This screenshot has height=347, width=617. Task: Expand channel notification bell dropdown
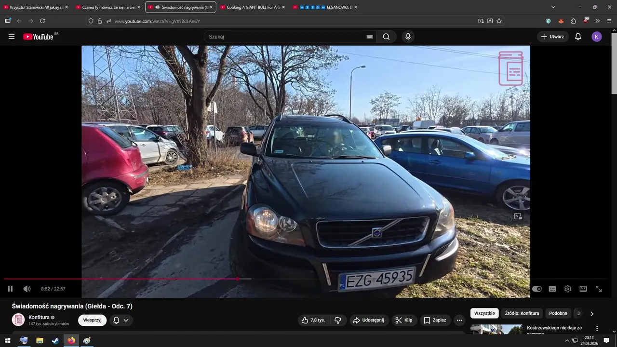[121, 320]
